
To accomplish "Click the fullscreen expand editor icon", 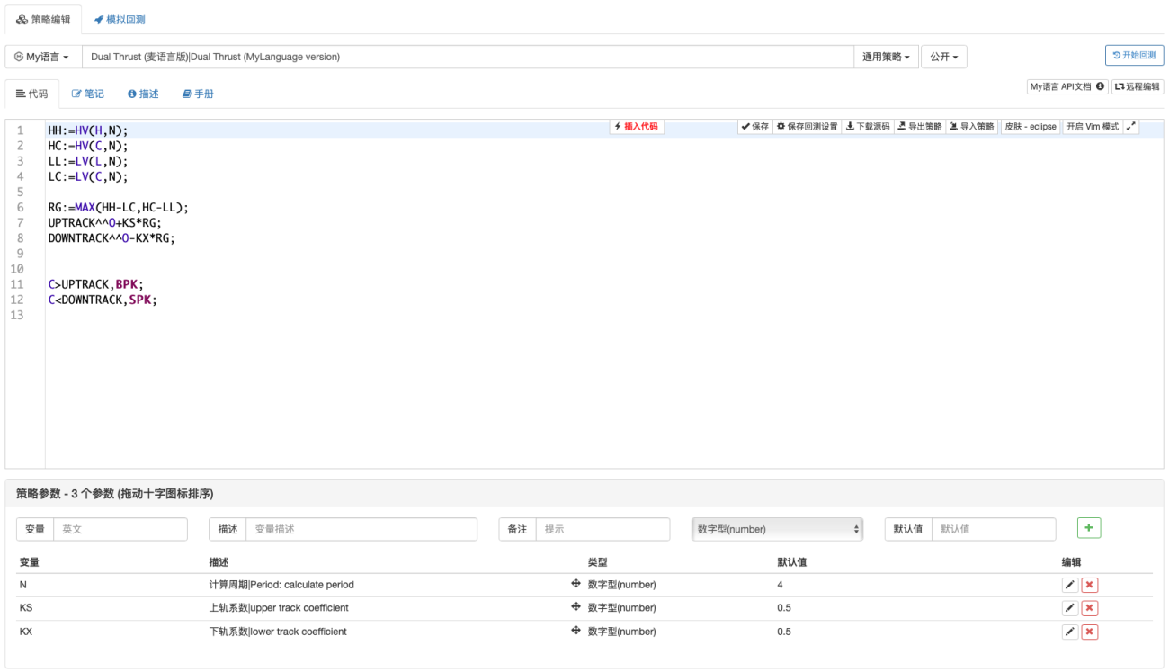I will click(1131, 127).
